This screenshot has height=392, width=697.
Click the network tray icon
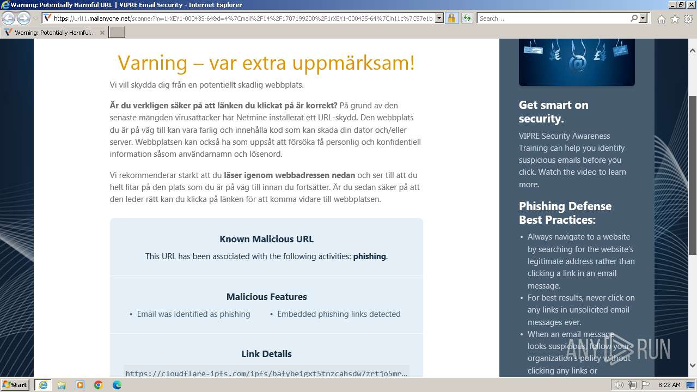coord(632,385)
